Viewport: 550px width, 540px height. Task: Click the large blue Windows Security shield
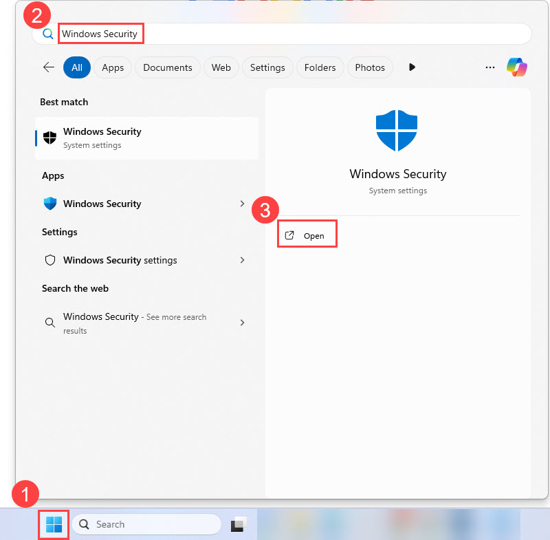pos(397,131)
